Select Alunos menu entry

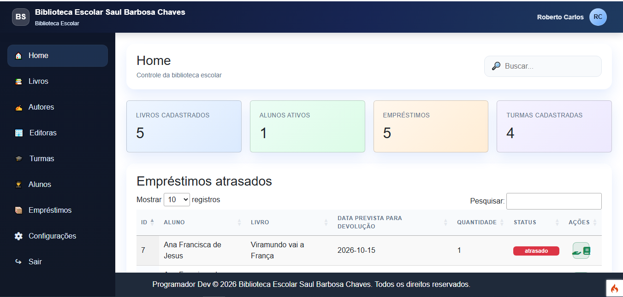coord(58,185)
